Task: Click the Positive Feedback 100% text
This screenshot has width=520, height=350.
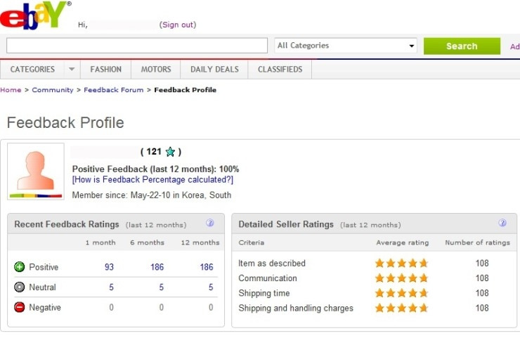Action: pyautogui.click(x=155, y=169)
